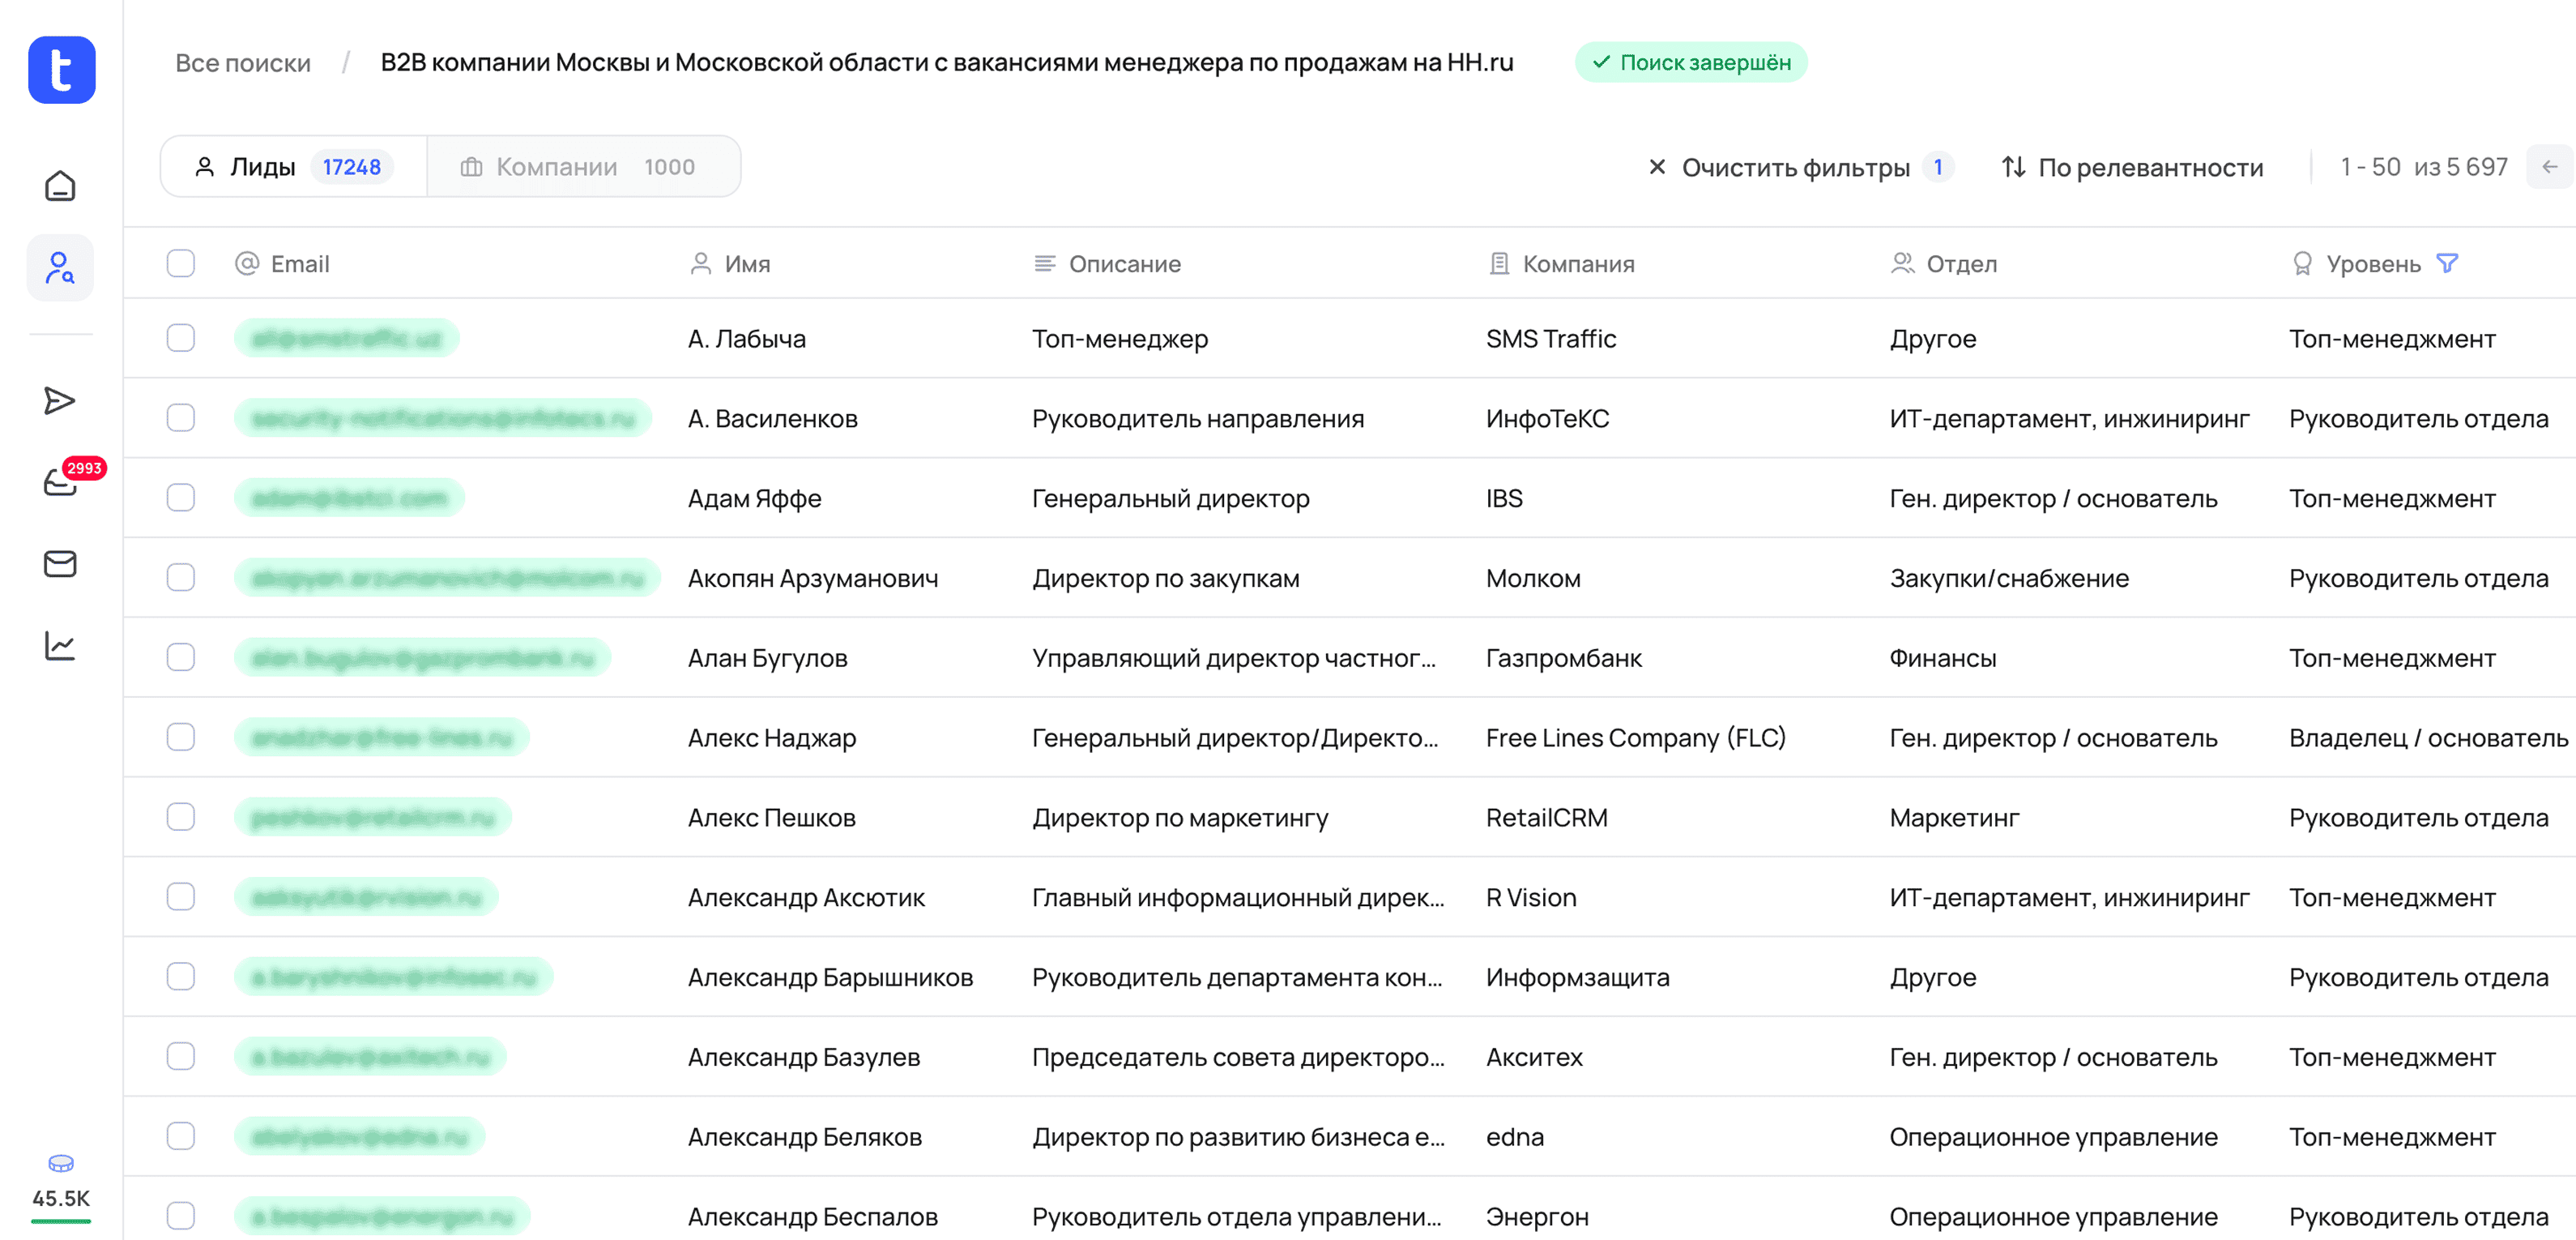
Task: Click the credits coin icon 45.5K
Action: point(61,1163)
